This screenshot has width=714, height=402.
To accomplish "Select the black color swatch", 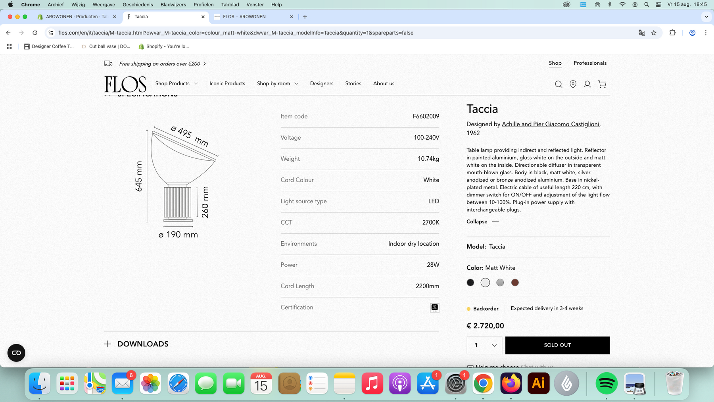I will point(470,283).
